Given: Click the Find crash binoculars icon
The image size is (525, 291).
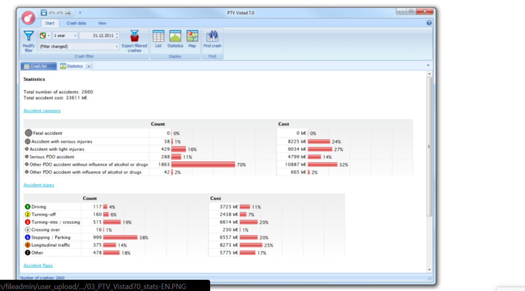Looking at the screenshot, I should (x=212, y=36).
